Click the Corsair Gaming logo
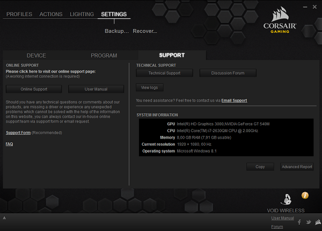 280,20
